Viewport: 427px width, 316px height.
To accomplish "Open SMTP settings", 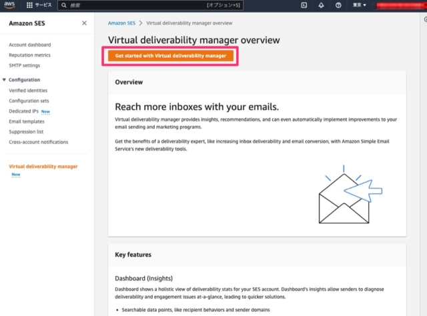I will tap(24, 65).
